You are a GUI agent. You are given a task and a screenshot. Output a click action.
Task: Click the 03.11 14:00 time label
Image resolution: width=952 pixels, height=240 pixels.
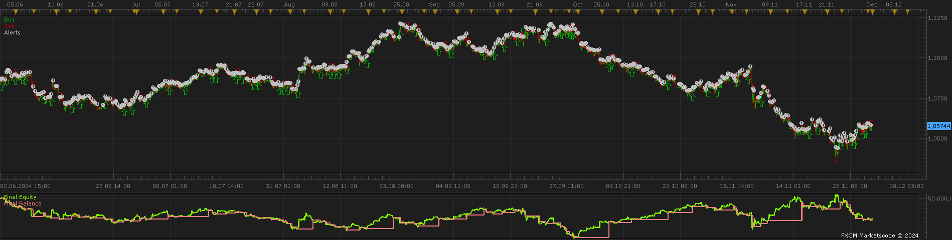click(x=736, y=186)
